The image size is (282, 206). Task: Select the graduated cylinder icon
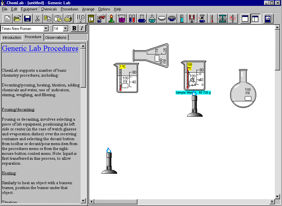[x=182, y=19]
